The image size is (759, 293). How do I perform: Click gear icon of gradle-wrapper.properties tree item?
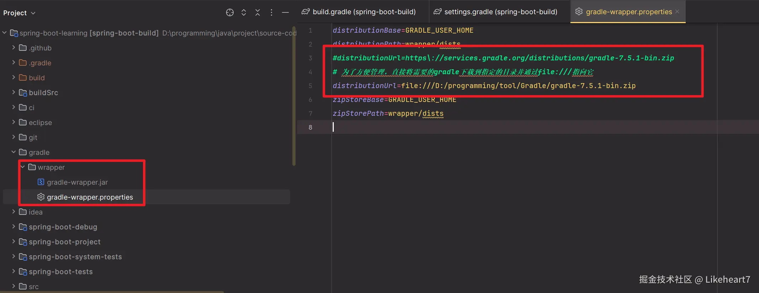pos(41,197)
